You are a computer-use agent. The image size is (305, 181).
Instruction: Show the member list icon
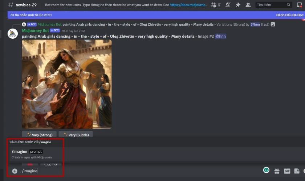coord(248,5)
